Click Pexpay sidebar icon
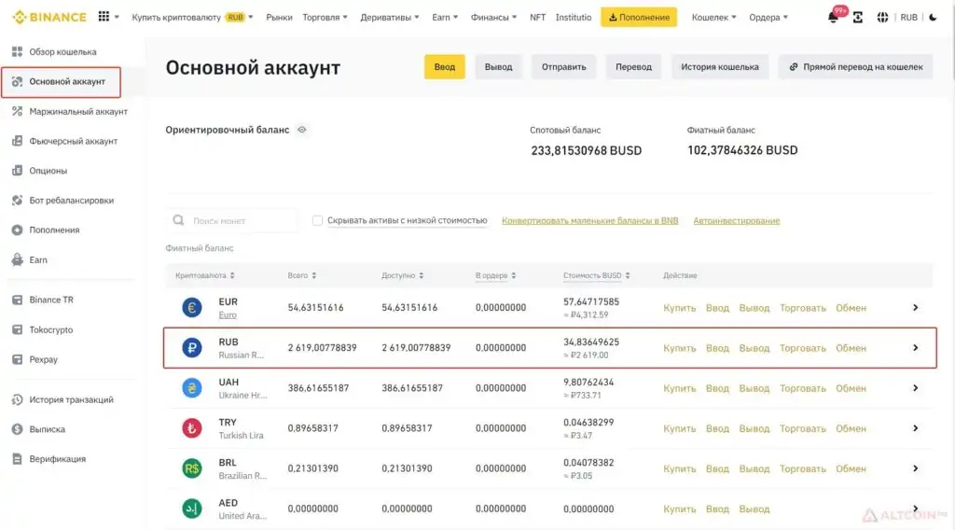 coord(17,359)
